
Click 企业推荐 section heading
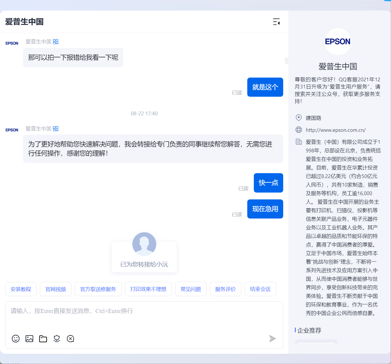pos(309,330)
